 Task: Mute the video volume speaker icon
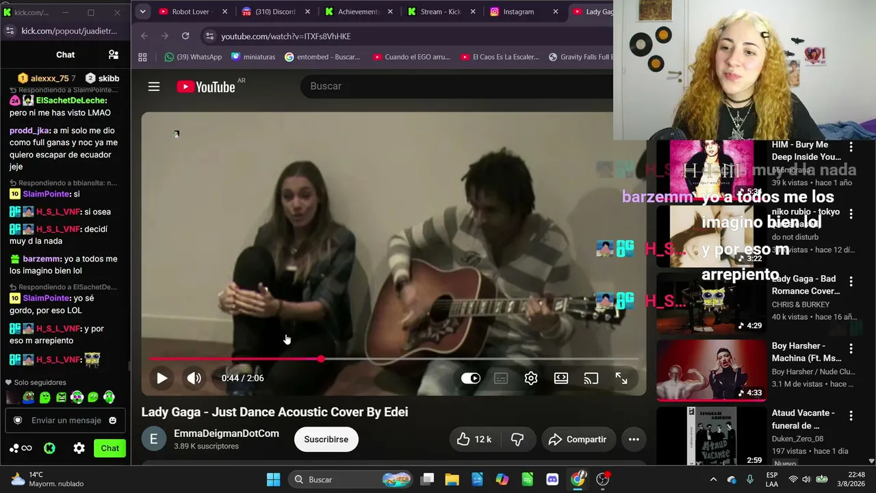(x=194, y=378)
